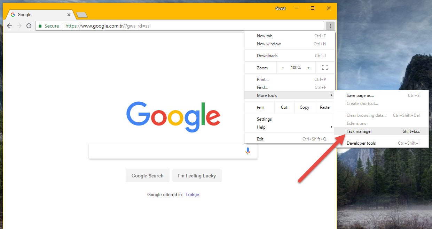Decrease zoom with the minus control
The image size is (432, 229).
[x=283, y=67]
